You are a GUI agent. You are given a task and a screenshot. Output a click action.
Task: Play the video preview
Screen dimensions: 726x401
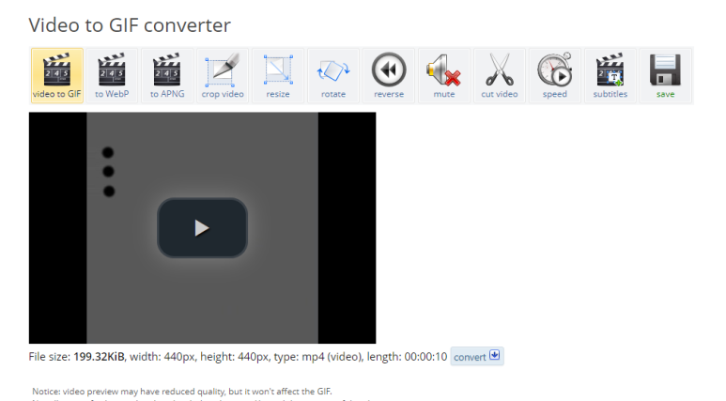[x=202, y=228]
